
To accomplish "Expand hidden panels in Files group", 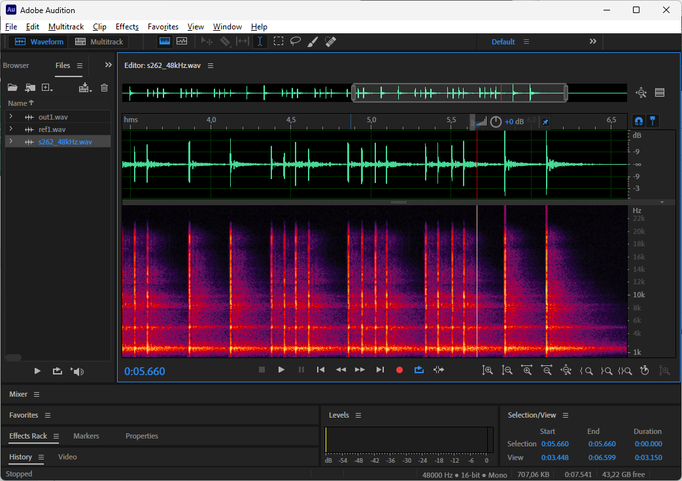I will click(x=109, y=65).
